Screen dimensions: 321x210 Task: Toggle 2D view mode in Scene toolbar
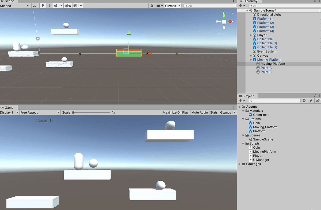click(35, 6)
